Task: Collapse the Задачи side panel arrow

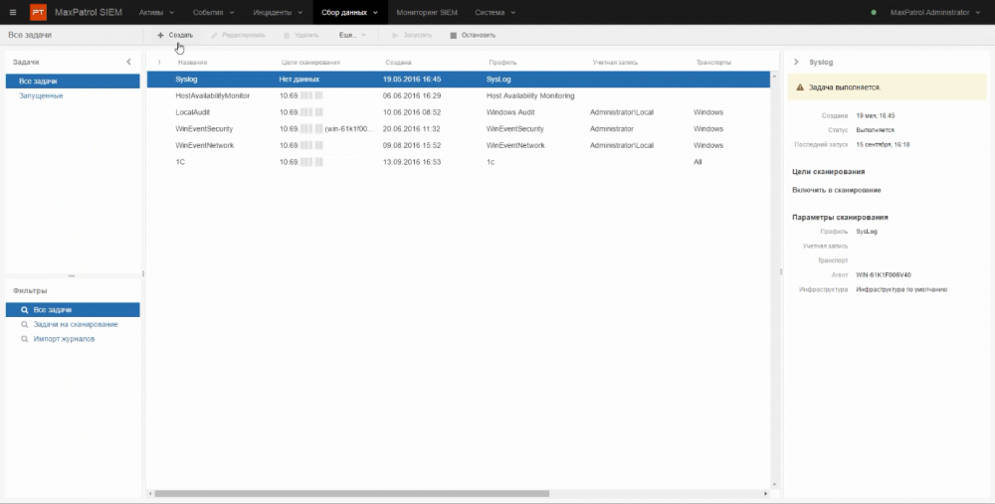Action: point(128,62)
